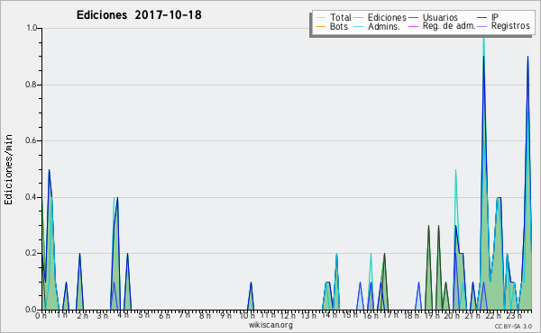The image size is (541, 333).
Task: Click the '23 h' x-axis label
Action: (514, 315)
